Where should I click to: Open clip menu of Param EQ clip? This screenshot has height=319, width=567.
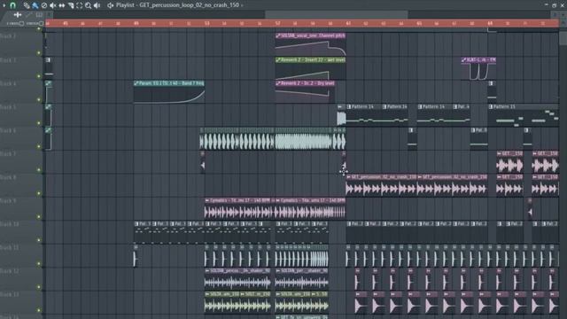point(136,83)
